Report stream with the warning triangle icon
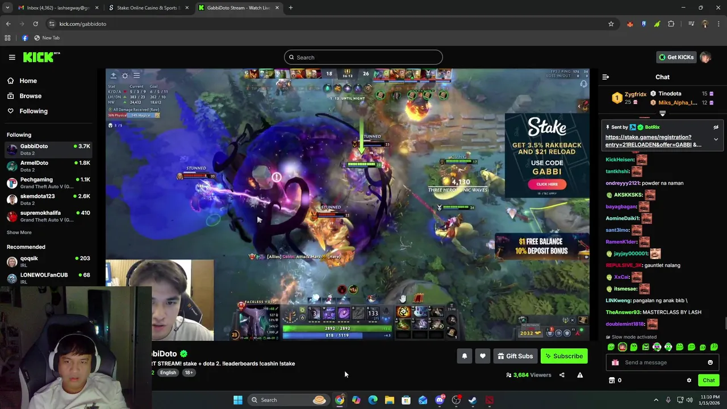The image size is (727, 409). 580,375
